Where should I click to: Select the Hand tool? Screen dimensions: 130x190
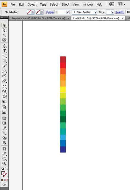[x=4, y=158]
